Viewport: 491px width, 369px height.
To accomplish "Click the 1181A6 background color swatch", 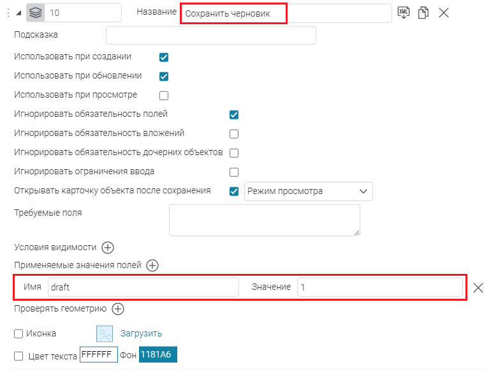I will (x=158, y=355).
